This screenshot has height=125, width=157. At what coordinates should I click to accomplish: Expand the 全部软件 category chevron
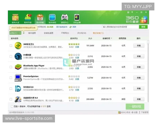coord(24,33)
